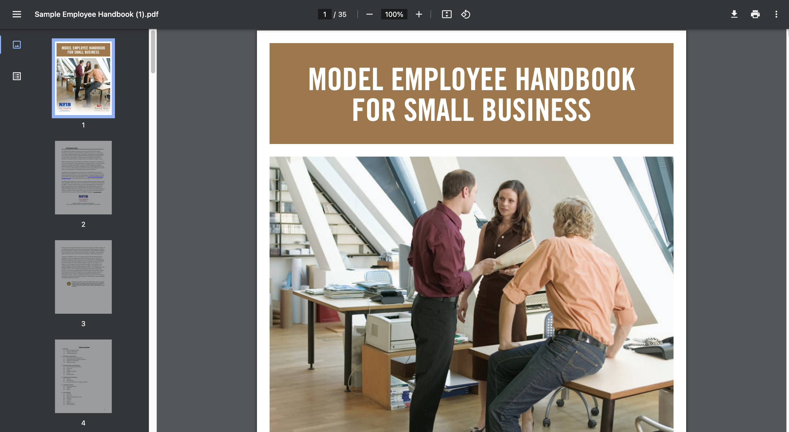Select the office photo on the cover page
Image resolution: width=789 pixels, height=432 pixels.
tap(471, 294)
